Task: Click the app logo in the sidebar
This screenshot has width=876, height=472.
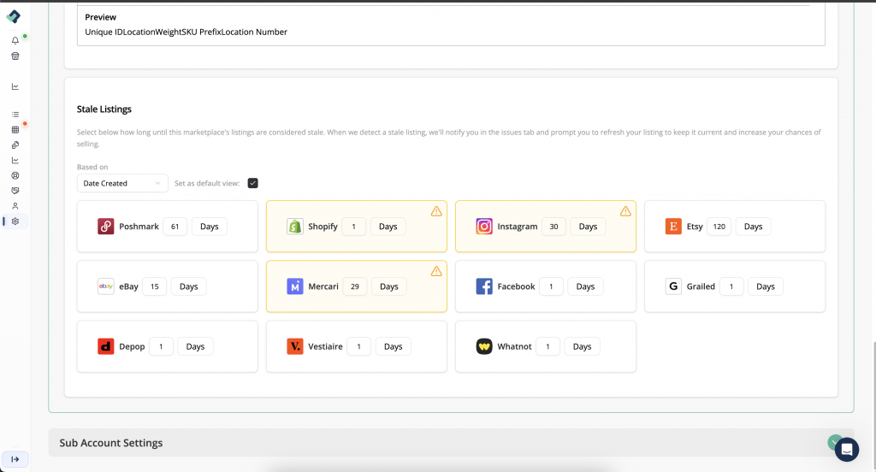Action: pos(14,17)
